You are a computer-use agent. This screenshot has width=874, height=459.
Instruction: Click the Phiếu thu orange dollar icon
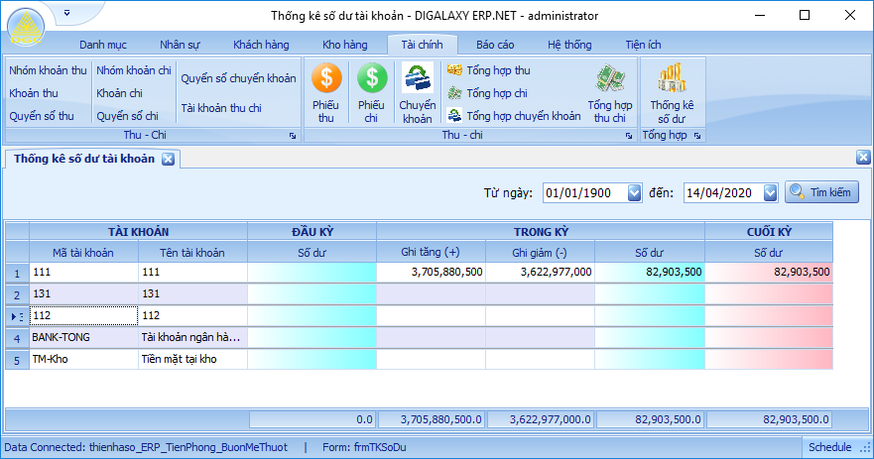pos(325,77)
